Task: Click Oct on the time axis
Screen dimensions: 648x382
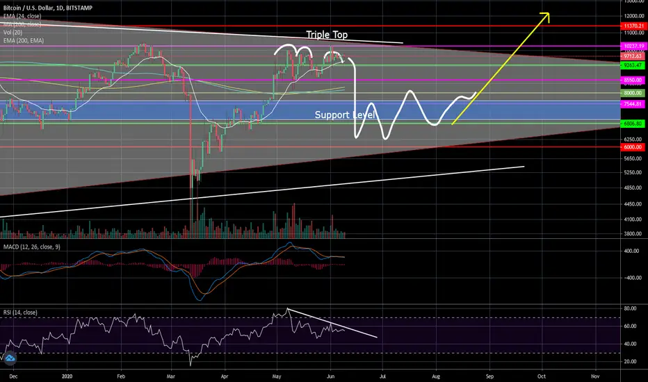Action: [x=542, y=376]
